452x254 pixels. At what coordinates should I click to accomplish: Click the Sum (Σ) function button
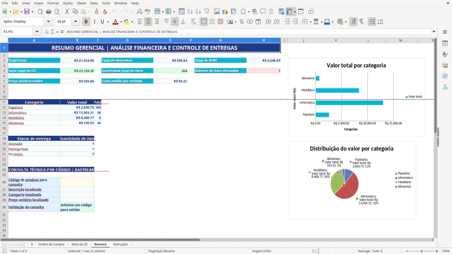[x=52, y=32]
